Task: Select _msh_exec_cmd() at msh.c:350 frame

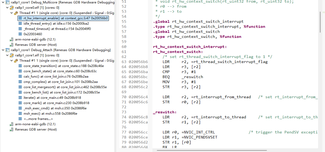Action: pyautogui.click(x=55, y=108)
